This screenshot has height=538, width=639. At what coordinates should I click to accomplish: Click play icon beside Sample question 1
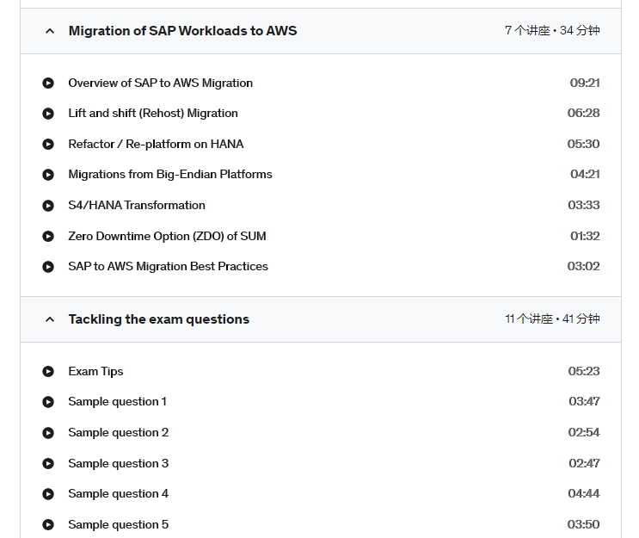tap(48, 402)
